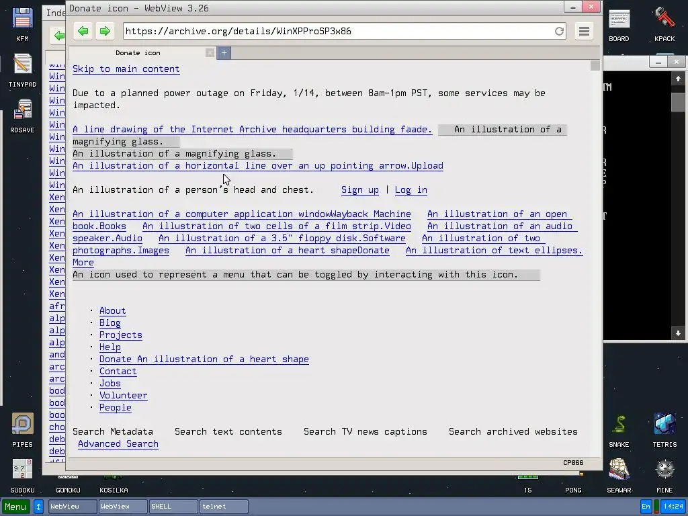Click the green forward arrow in WebView
688x516 pixels.
(104, 31)
